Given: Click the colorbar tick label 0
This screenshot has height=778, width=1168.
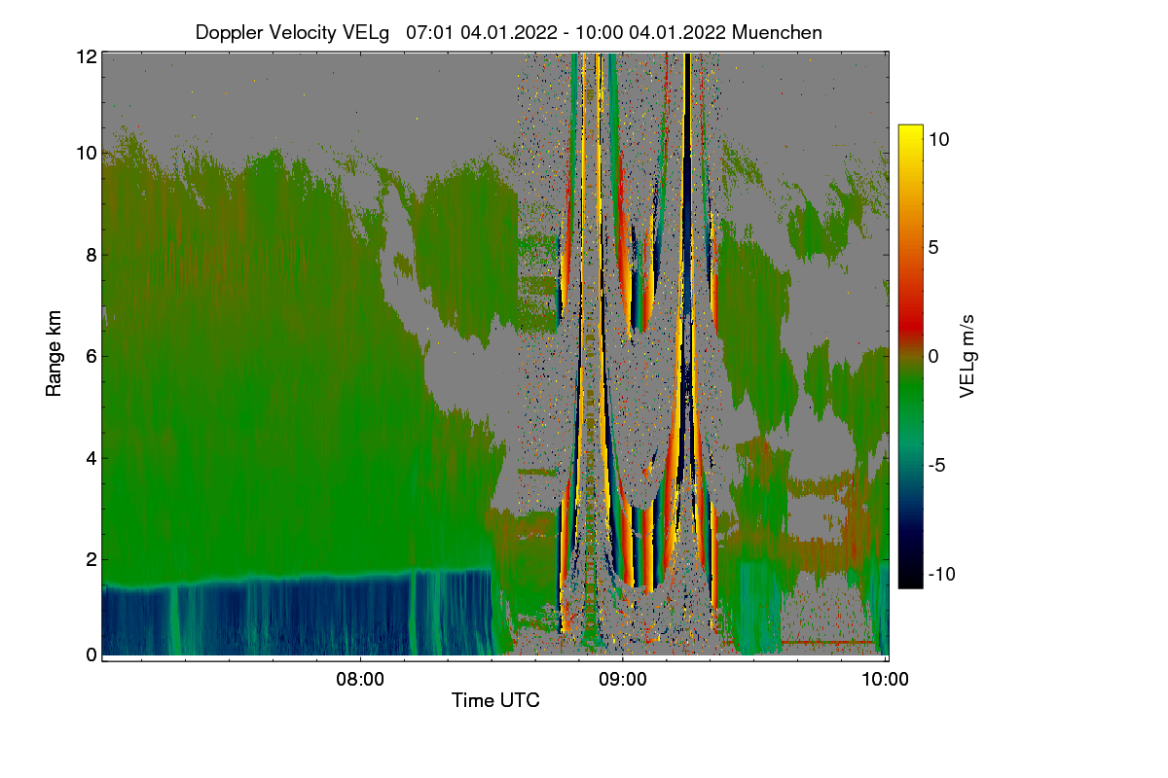Looking at the screenshot, I should (x=933, y=356).
